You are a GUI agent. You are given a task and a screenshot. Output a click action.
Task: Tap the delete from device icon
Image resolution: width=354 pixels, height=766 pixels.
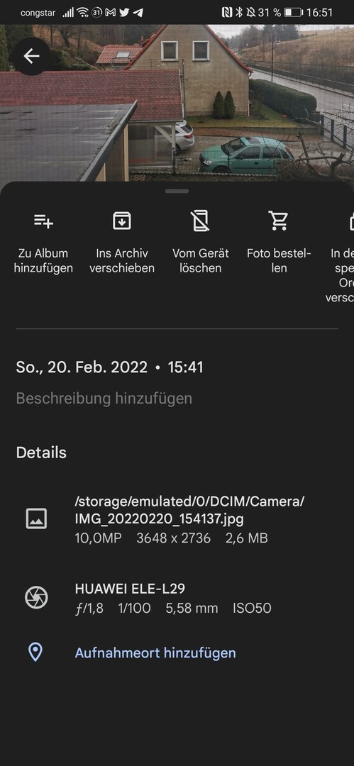coord(201,221)
